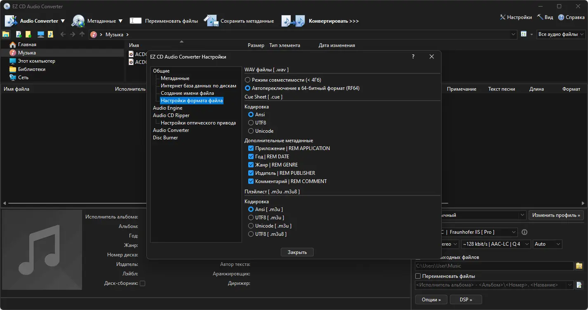Click the Сохранить метаданные icon
The height and width of the screenshot is (310, 588).
click(x=211, y=21)
